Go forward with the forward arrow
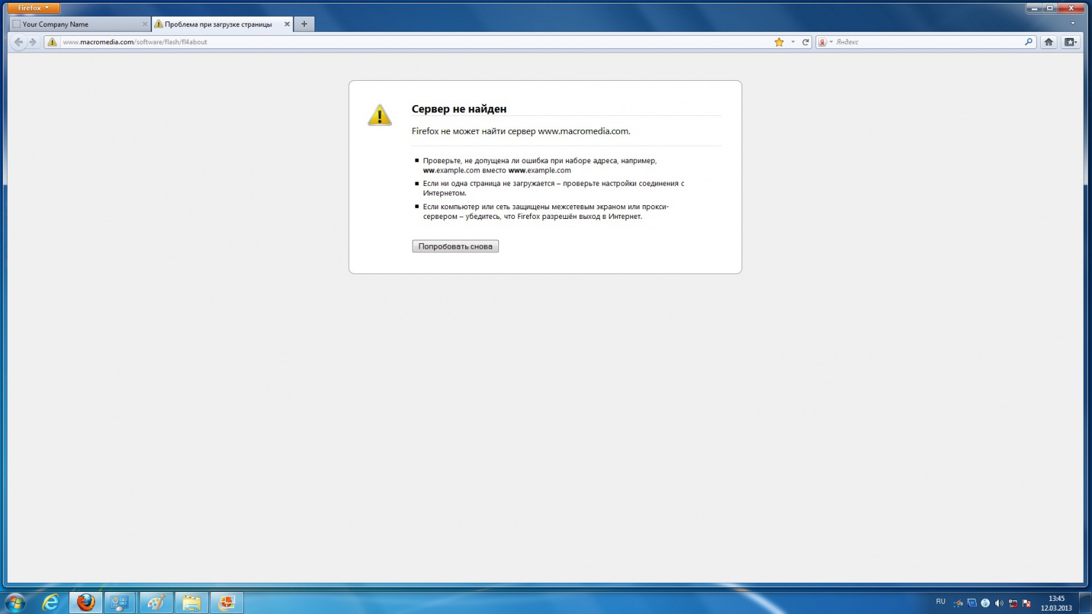 pos(32,42)
